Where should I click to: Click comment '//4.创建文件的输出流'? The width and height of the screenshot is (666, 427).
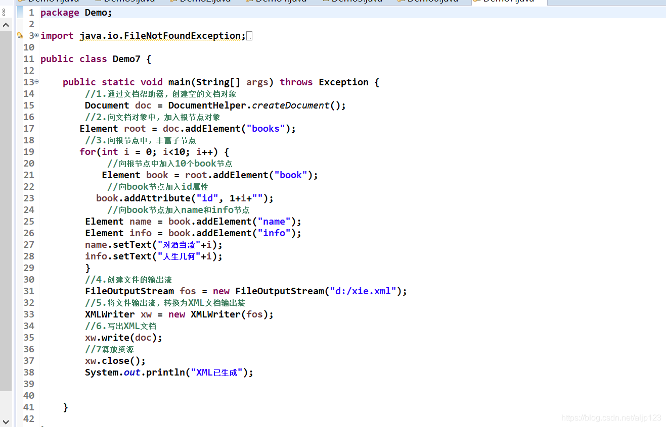click(x=129, y=280)
